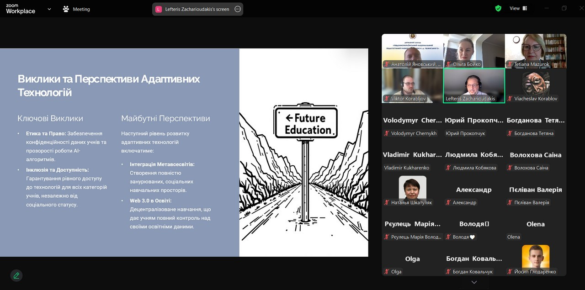The height and width of the screenshot is (290, 585).
Task: Show next page of participants with the down chevron
Action: (x=474, y=282)
